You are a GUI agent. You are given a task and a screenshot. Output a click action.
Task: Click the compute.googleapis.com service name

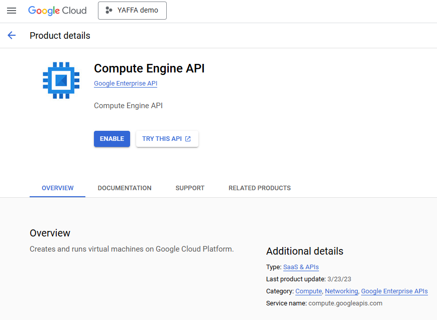pyautogui.click(x=345, y=303)
